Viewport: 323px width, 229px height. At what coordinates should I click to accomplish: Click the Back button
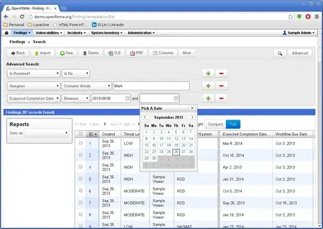click(x=18, y=53)
